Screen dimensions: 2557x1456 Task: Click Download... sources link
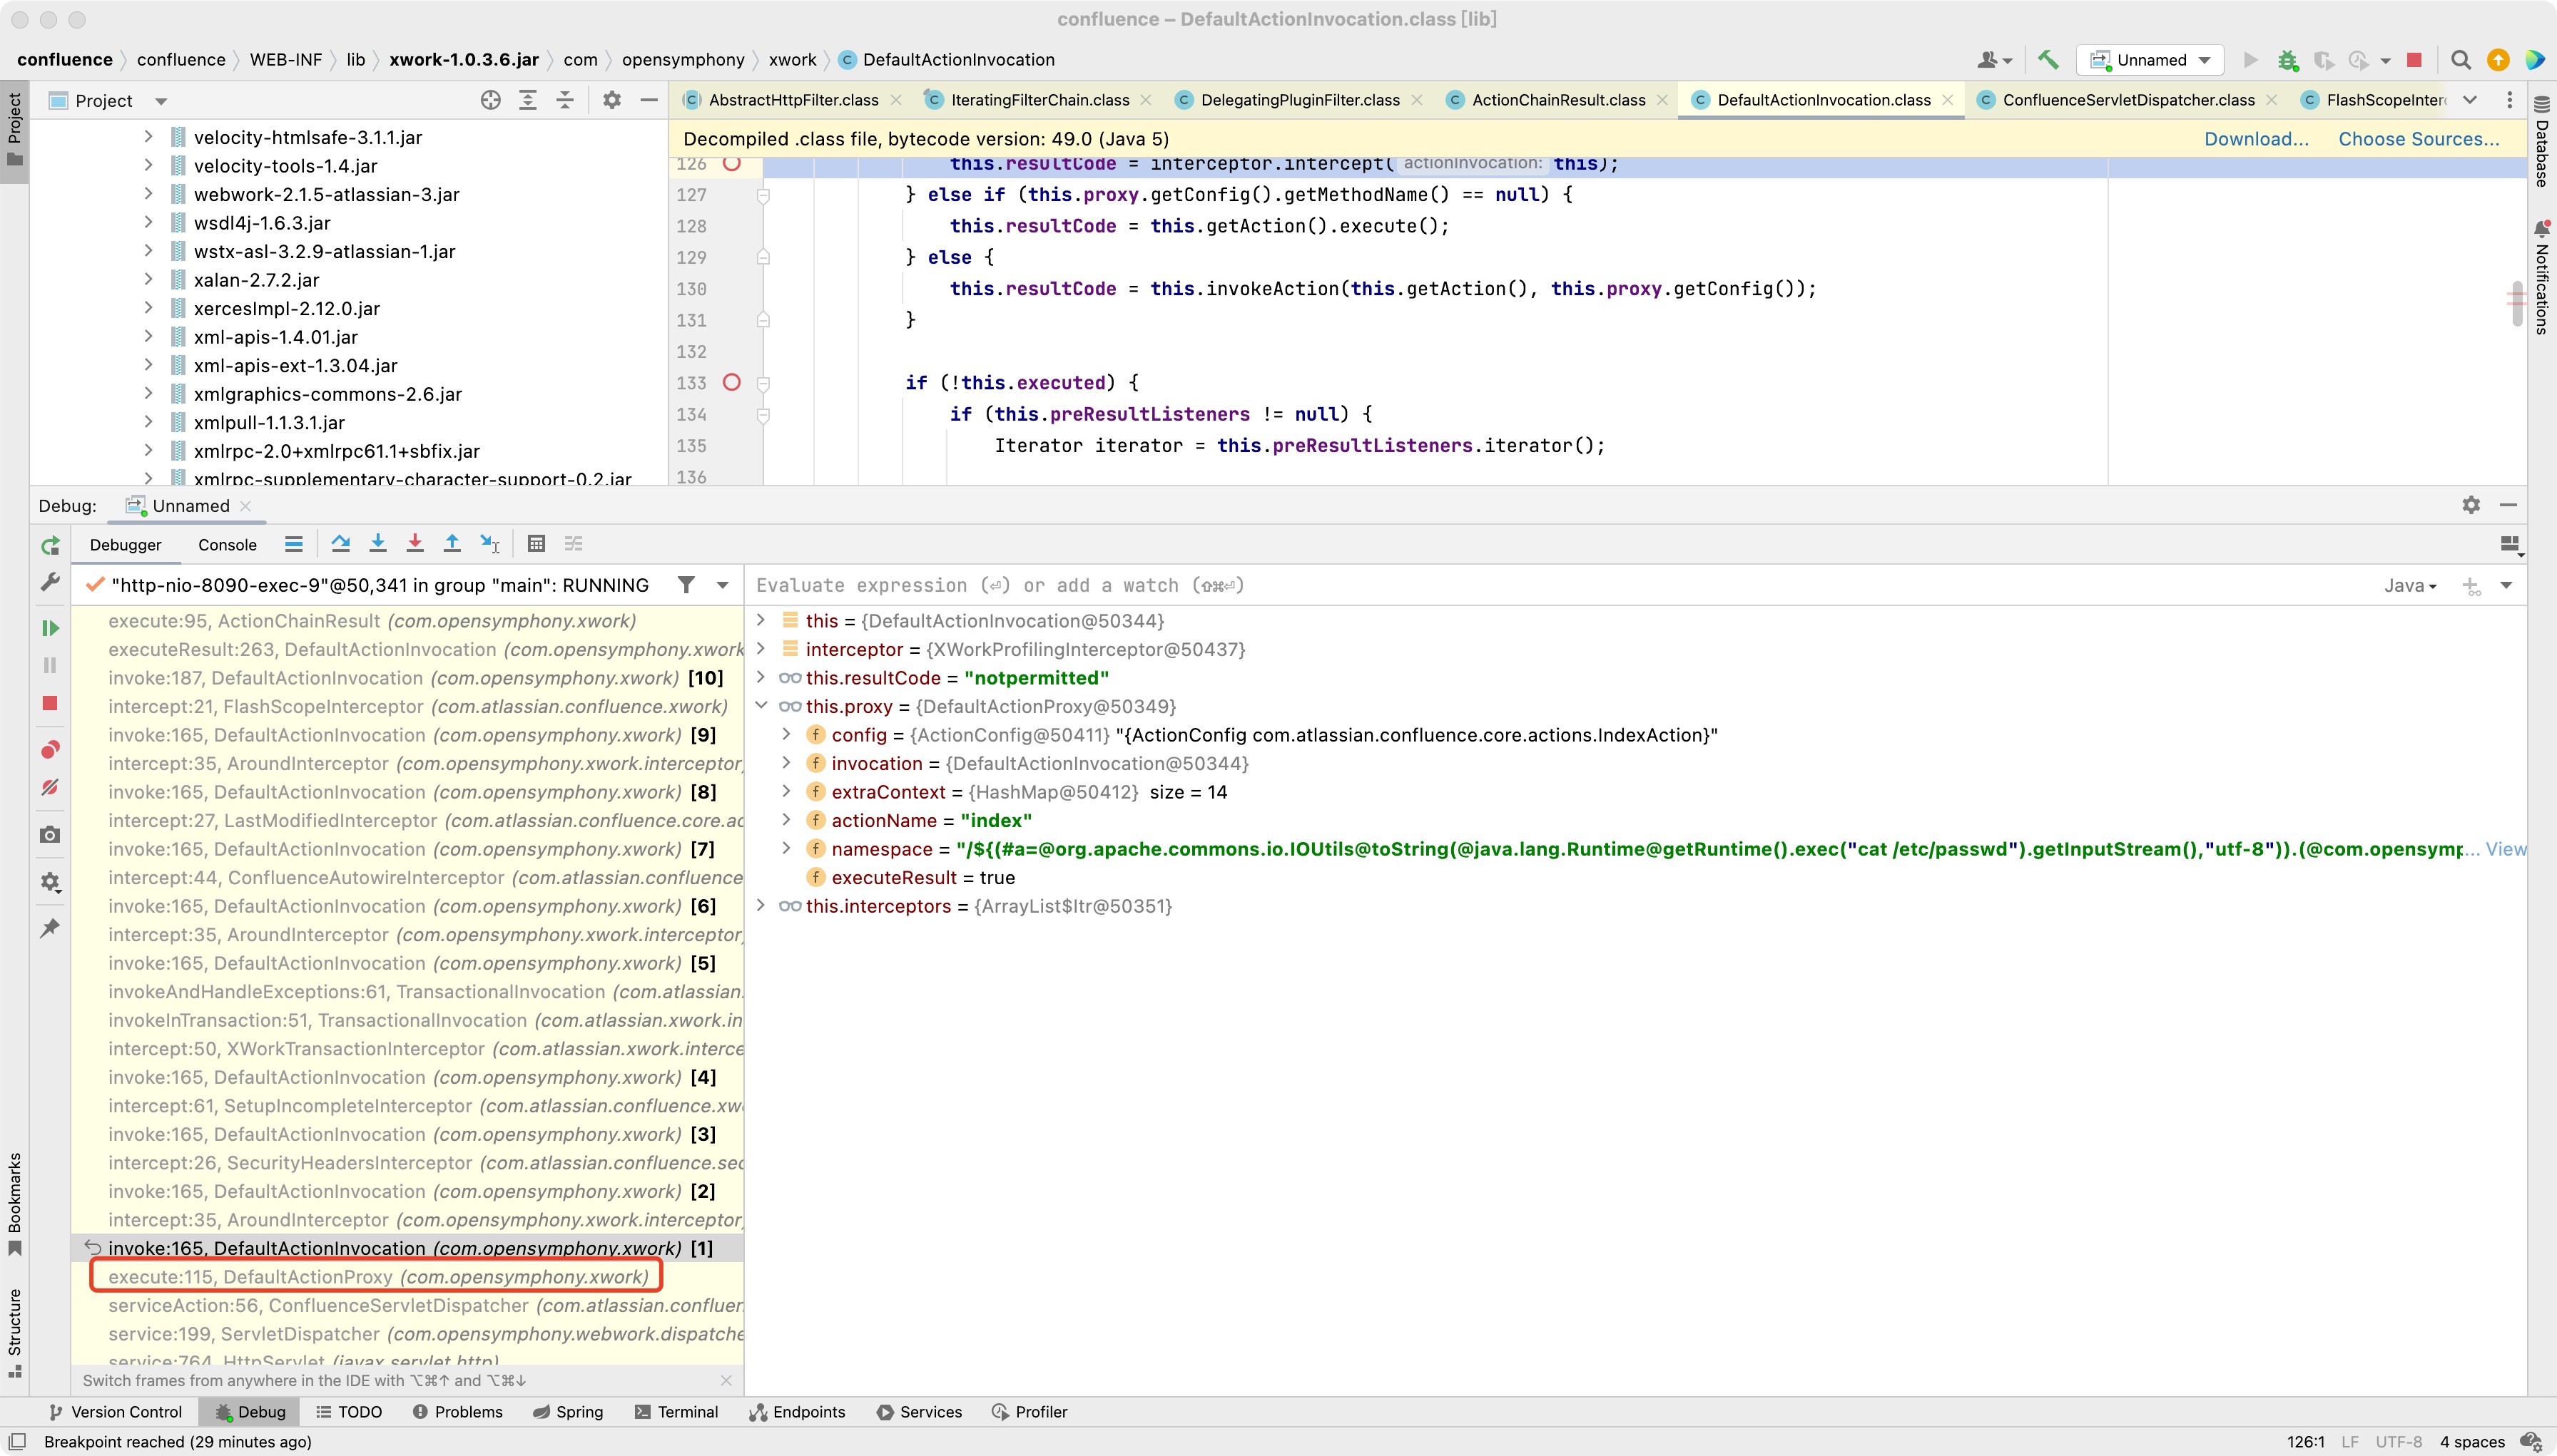pos(2256,139)
